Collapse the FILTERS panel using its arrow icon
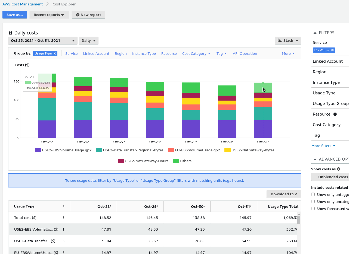Viewport: 349px width, 255px height. coord(314,33)
